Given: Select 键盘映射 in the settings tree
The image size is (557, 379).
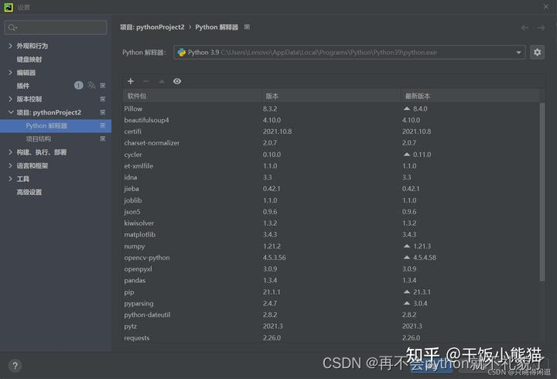Looking at the screenshot, I should [29, 60].
